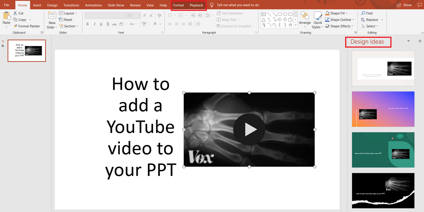Click the Find magnifier icon
Viewport: 424px width, 212px height.
point(363,13)
